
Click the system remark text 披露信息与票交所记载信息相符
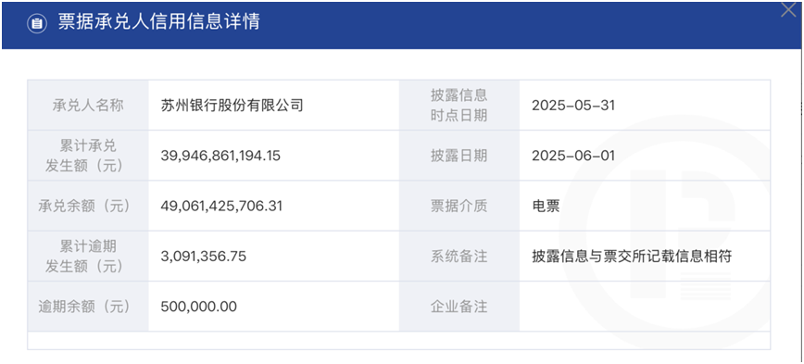[x=632, y=257]
